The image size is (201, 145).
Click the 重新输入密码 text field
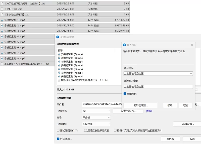158,87
